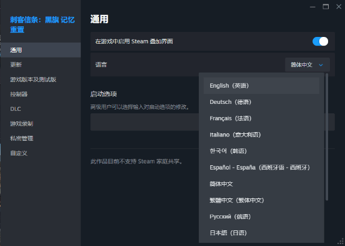Choose 日本語 (日语) language

(x=262, y=233)
